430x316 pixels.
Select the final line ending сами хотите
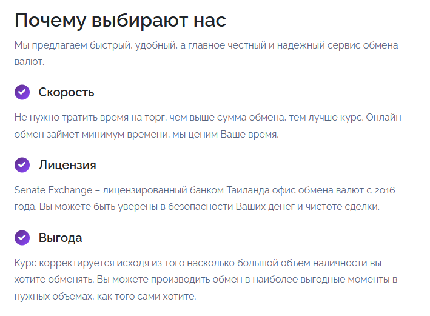click(x=106, y=296)
